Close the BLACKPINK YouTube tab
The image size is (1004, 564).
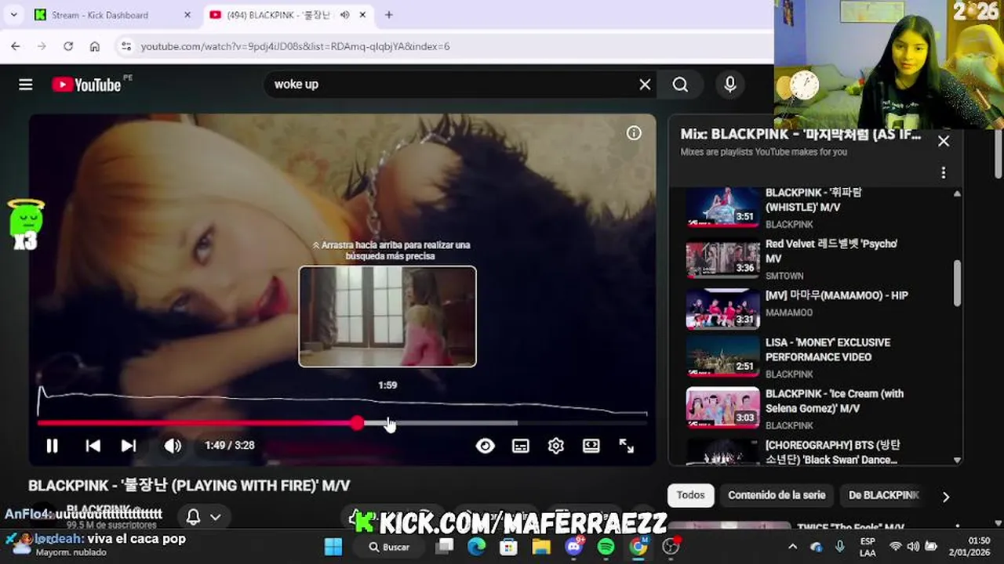point(363,15)
